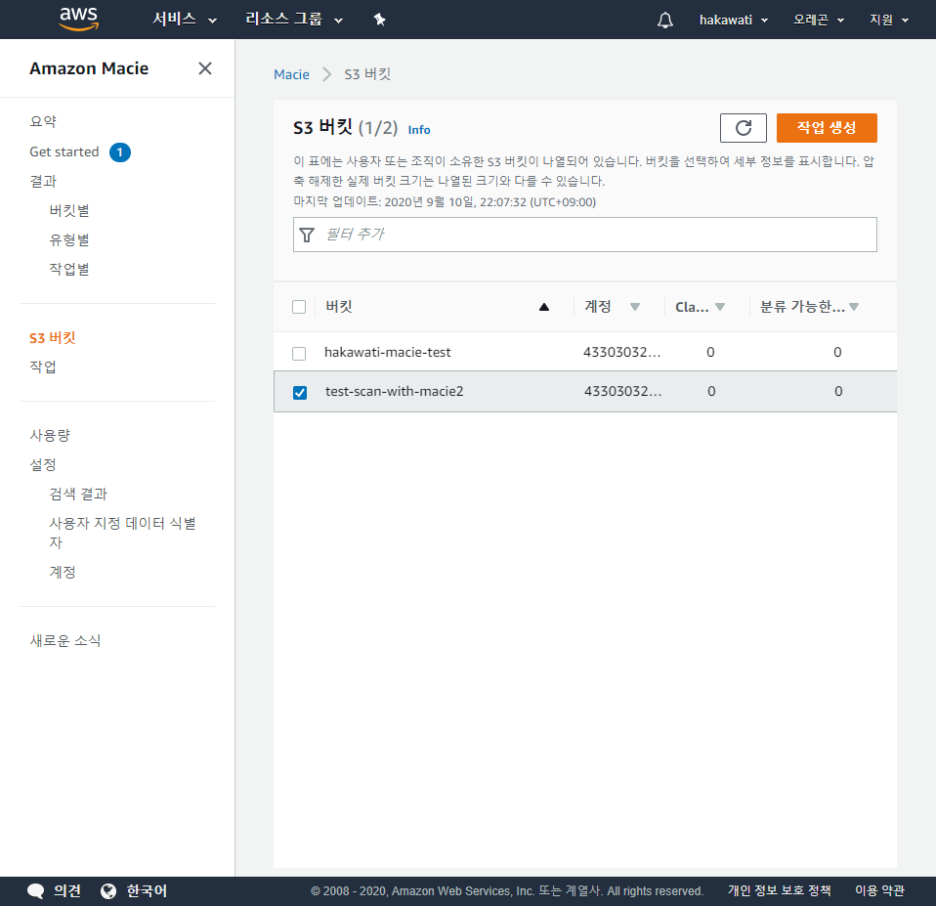Sort by bucket name ascending arrow

(544, 307)
